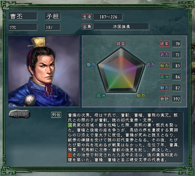Click Cao Pi's portrait image
The image size is (195, 176).
(x=44, y=71)
